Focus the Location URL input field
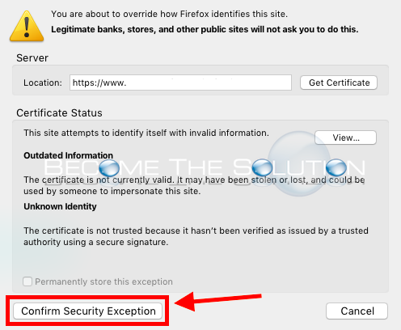Viewport: 401px width, 330px height. coord(180,82)
